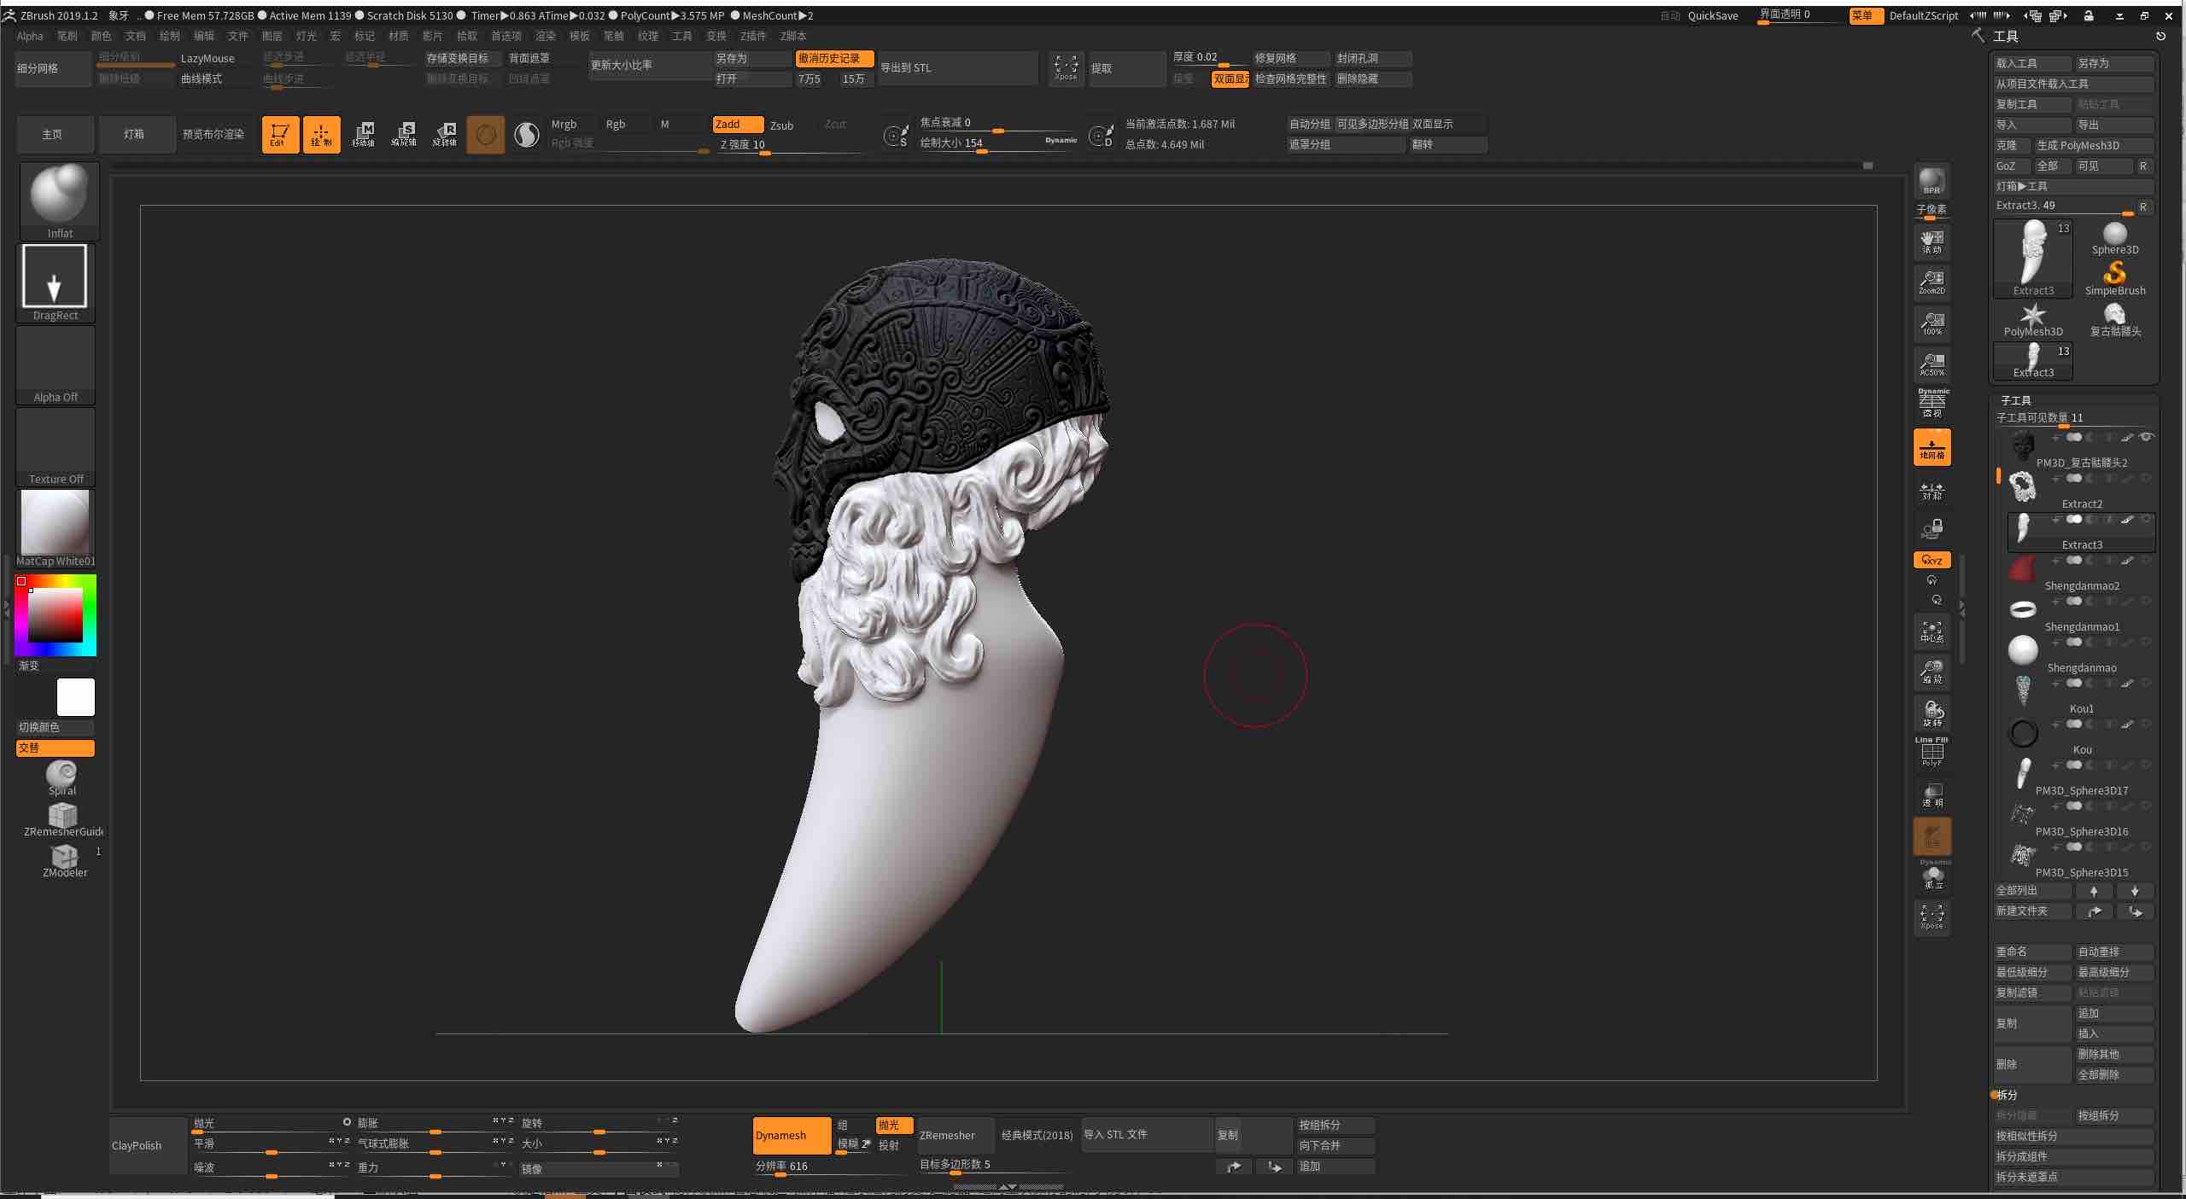Toggle visibility eye on PM3D_复古骷髅头2 subtool
Screen dimensions: 2186x1199
2146,438
